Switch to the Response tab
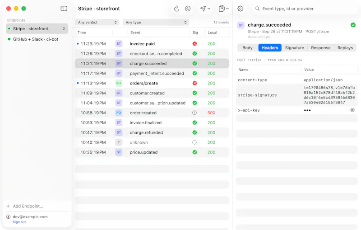The height and width of the screenshot is (230, 361). point(321,48)
